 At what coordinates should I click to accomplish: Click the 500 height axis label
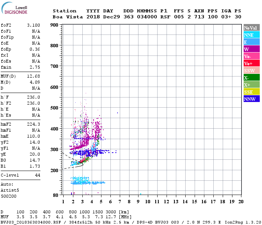click(54, 108)
